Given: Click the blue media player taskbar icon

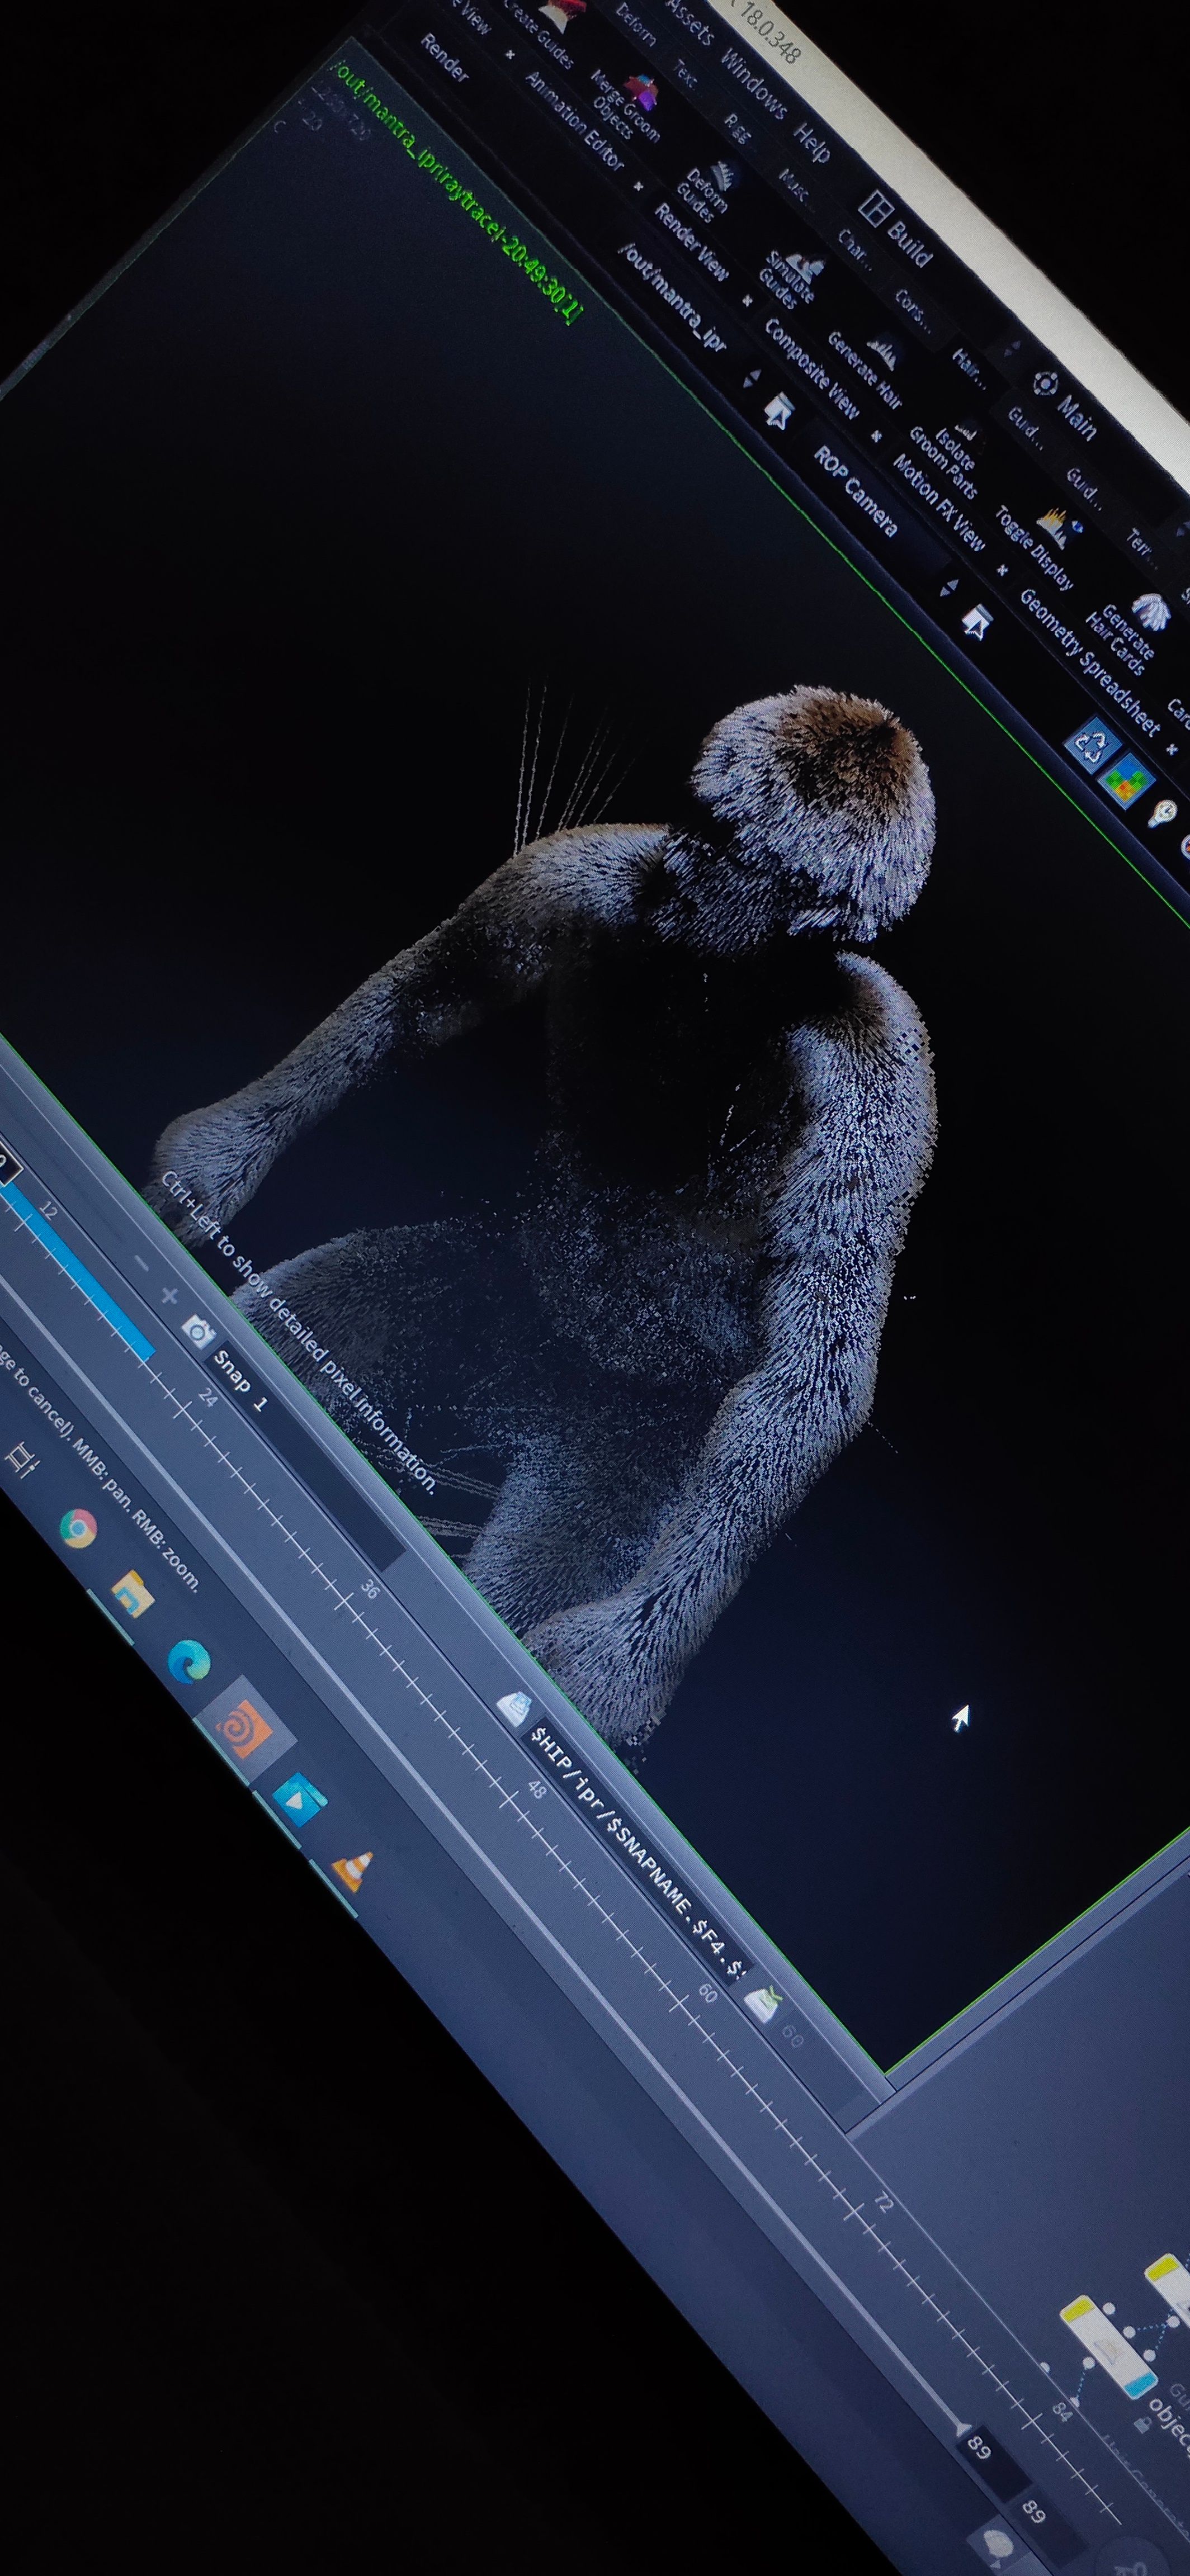Looking at the screenshot, I should coord(299,1801).
